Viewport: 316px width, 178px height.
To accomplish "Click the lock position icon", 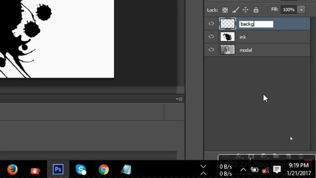I will 245,10.
